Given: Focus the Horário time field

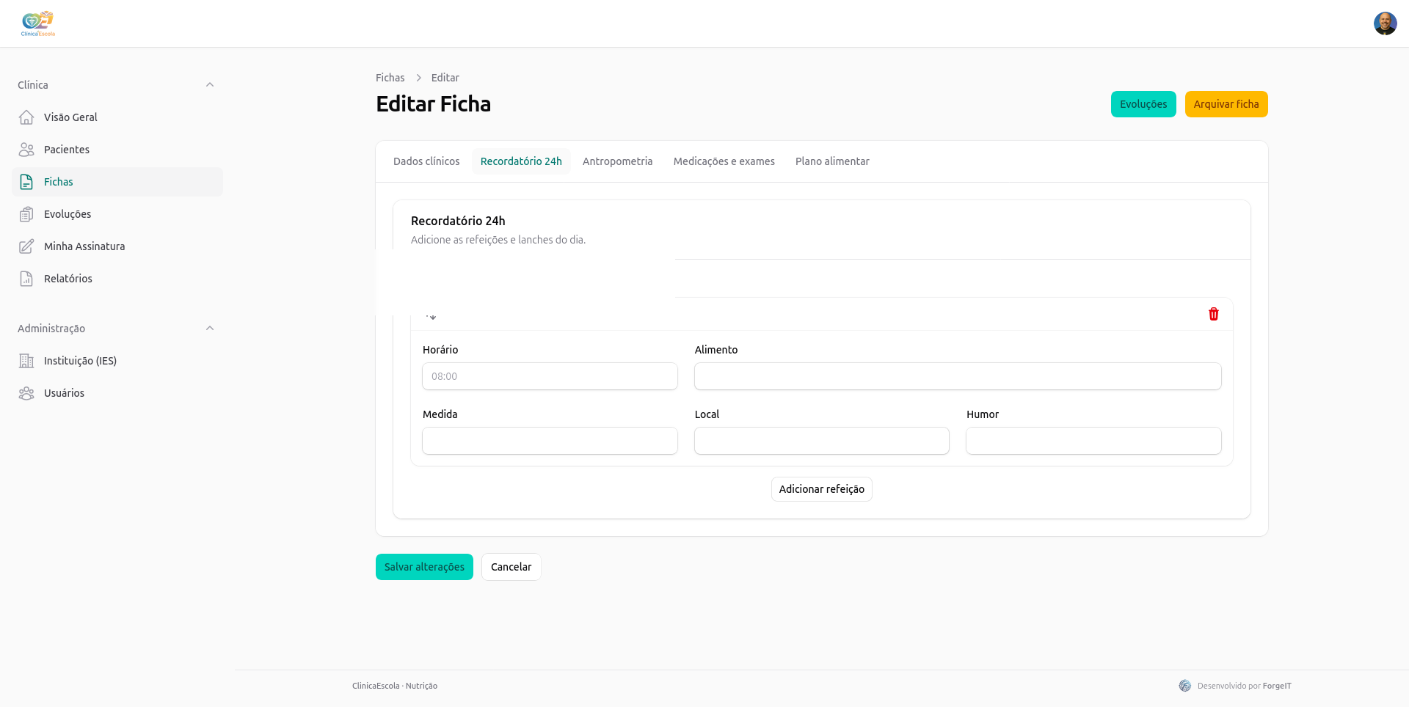Looking at the screenshot, I should pos(550,376).
